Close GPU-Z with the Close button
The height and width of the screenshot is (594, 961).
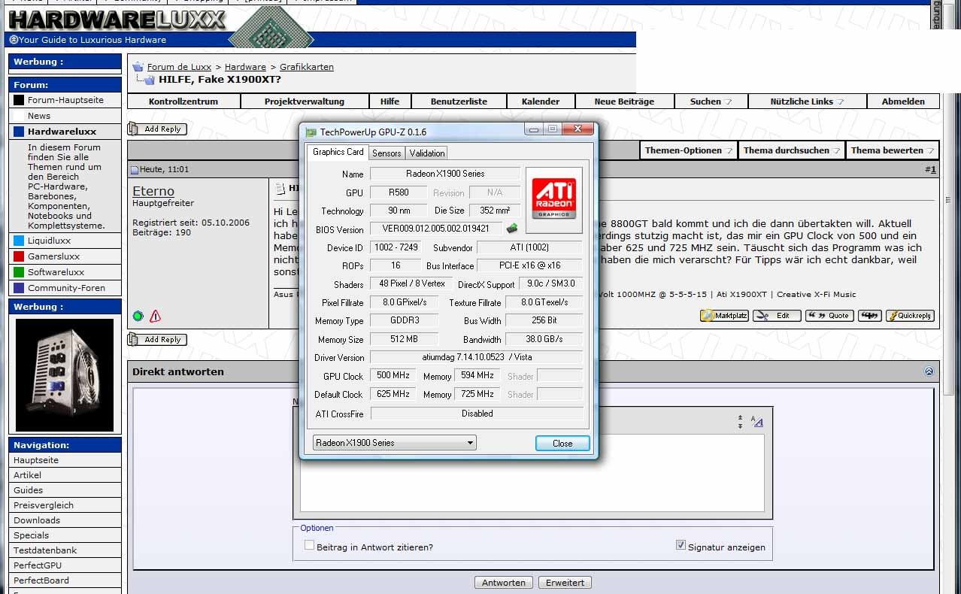(x=562, y=443)
